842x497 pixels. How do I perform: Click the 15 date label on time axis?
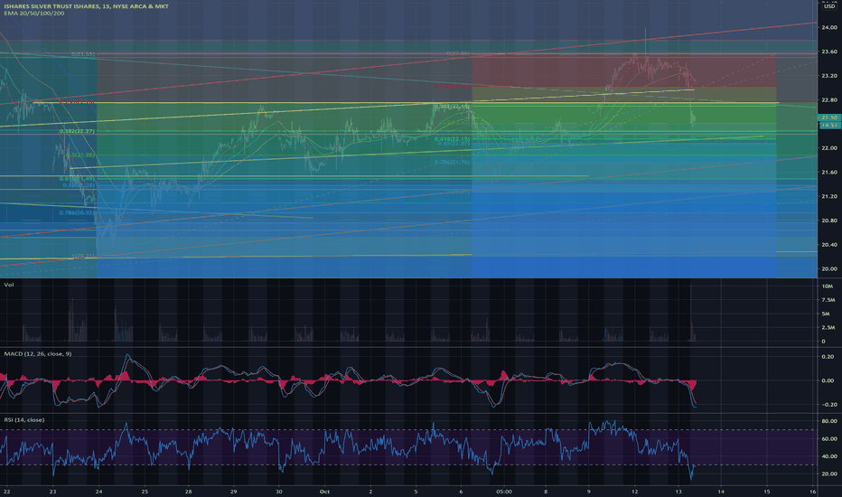click(767, 491)
